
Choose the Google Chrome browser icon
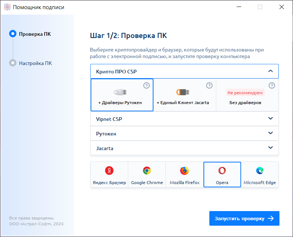(x=147, y=171)
